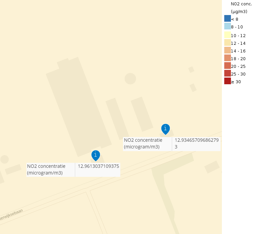Image resolution: width=258 pixels, height=234 pixels.
Task: Click the '18 - 20' legend label
Action: [x=238, y=59]
